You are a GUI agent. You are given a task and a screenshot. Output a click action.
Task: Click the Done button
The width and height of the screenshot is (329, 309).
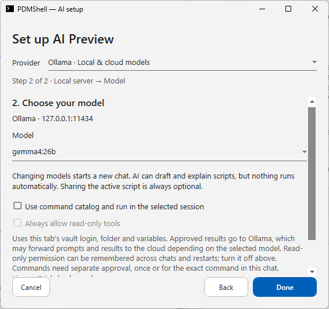pyautogui.click(x=285, y=287)
